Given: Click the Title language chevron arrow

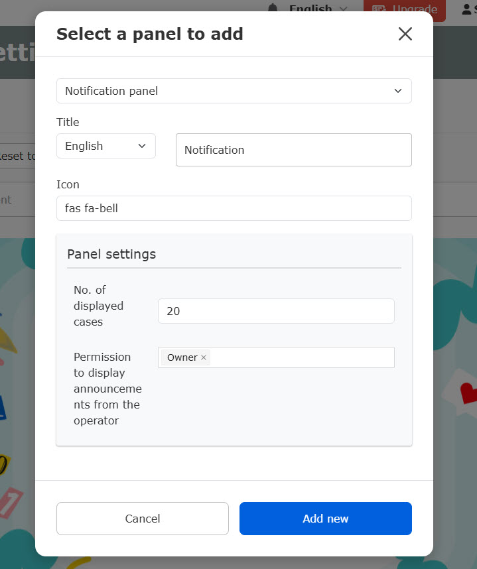Looking at the screenshot, I should pyautogui.click(x=142, y=146).
